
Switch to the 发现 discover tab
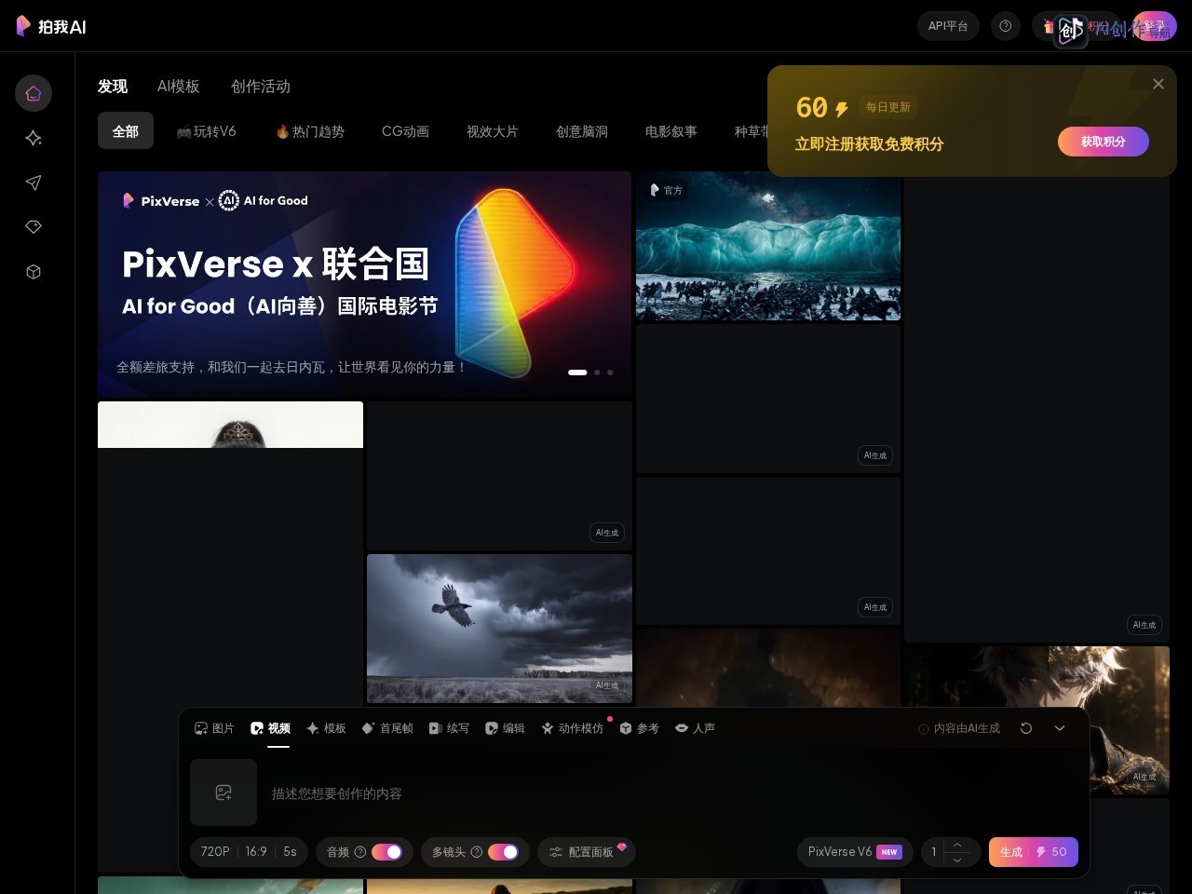click(x=113, y=86)
